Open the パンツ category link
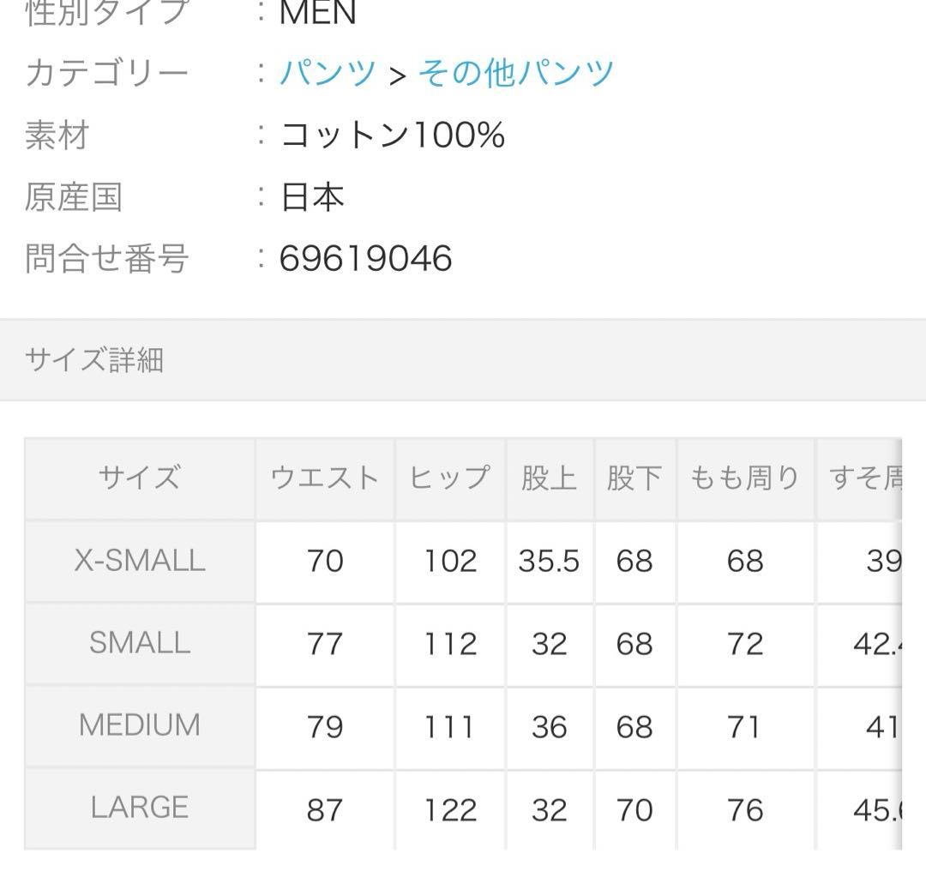This screenshot has height=890, width=926. (328, 73)
